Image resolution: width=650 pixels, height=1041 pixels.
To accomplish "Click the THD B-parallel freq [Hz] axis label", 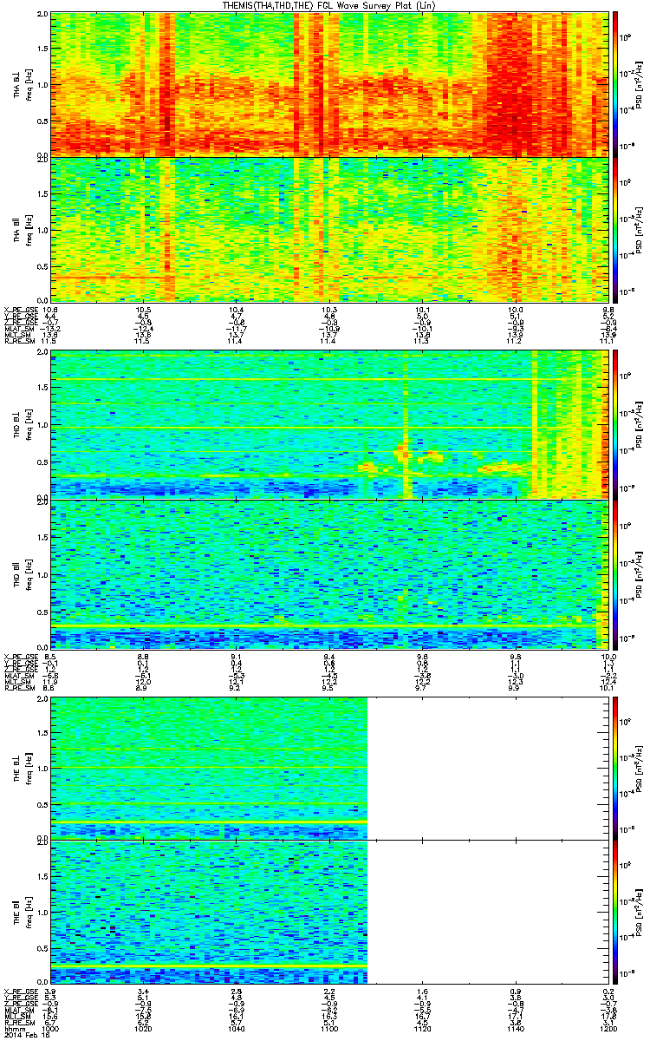I will tap(29, 573).
